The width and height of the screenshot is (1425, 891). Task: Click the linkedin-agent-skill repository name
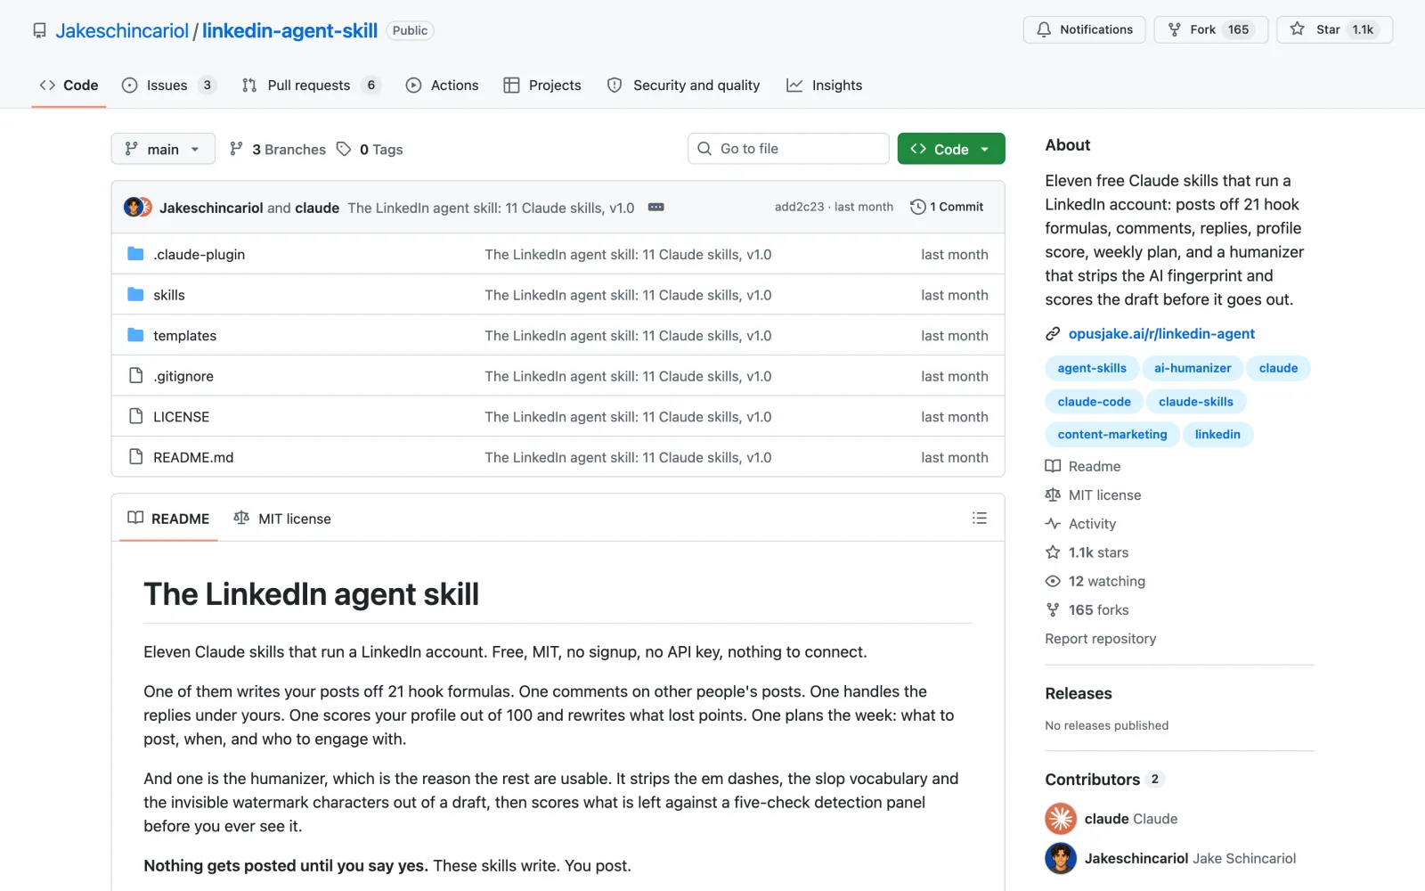point(290,30)
